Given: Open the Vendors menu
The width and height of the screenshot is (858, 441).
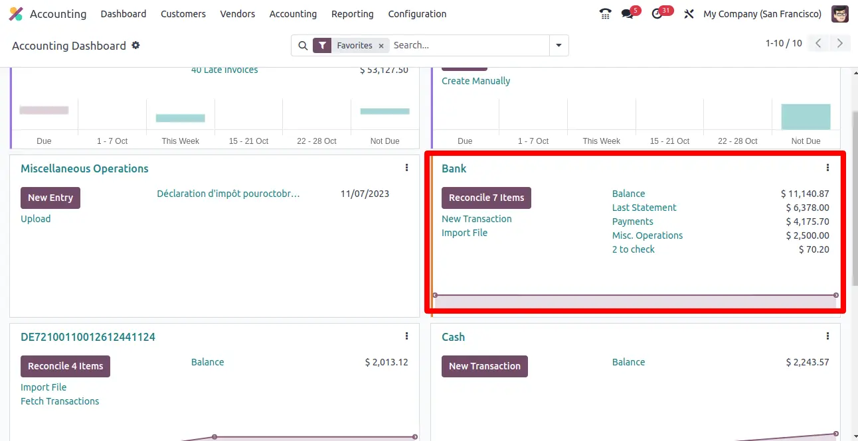Looking at the screenshot, I should pos(238,14).
